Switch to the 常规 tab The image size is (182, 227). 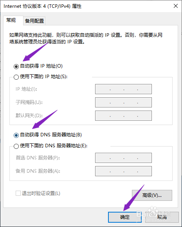11,20
